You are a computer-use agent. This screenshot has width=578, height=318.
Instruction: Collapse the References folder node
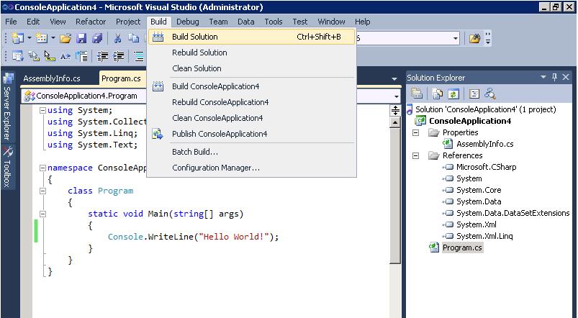coord(416,155)
